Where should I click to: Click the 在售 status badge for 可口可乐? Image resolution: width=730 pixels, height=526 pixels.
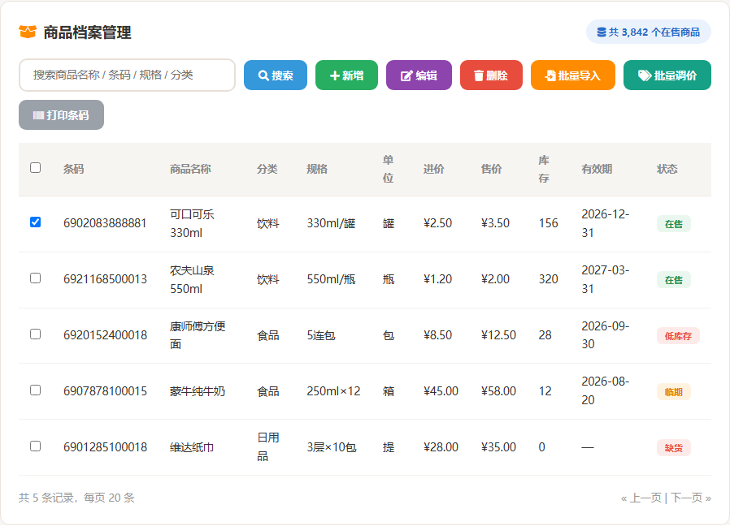[x=674, y=224]
